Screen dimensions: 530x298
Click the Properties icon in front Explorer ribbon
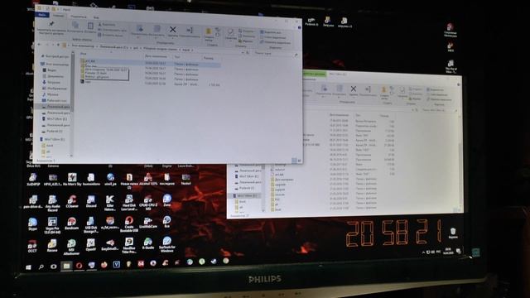click(x=230, y=32)
